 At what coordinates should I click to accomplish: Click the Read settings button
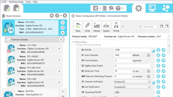click(x=78, y=27)
